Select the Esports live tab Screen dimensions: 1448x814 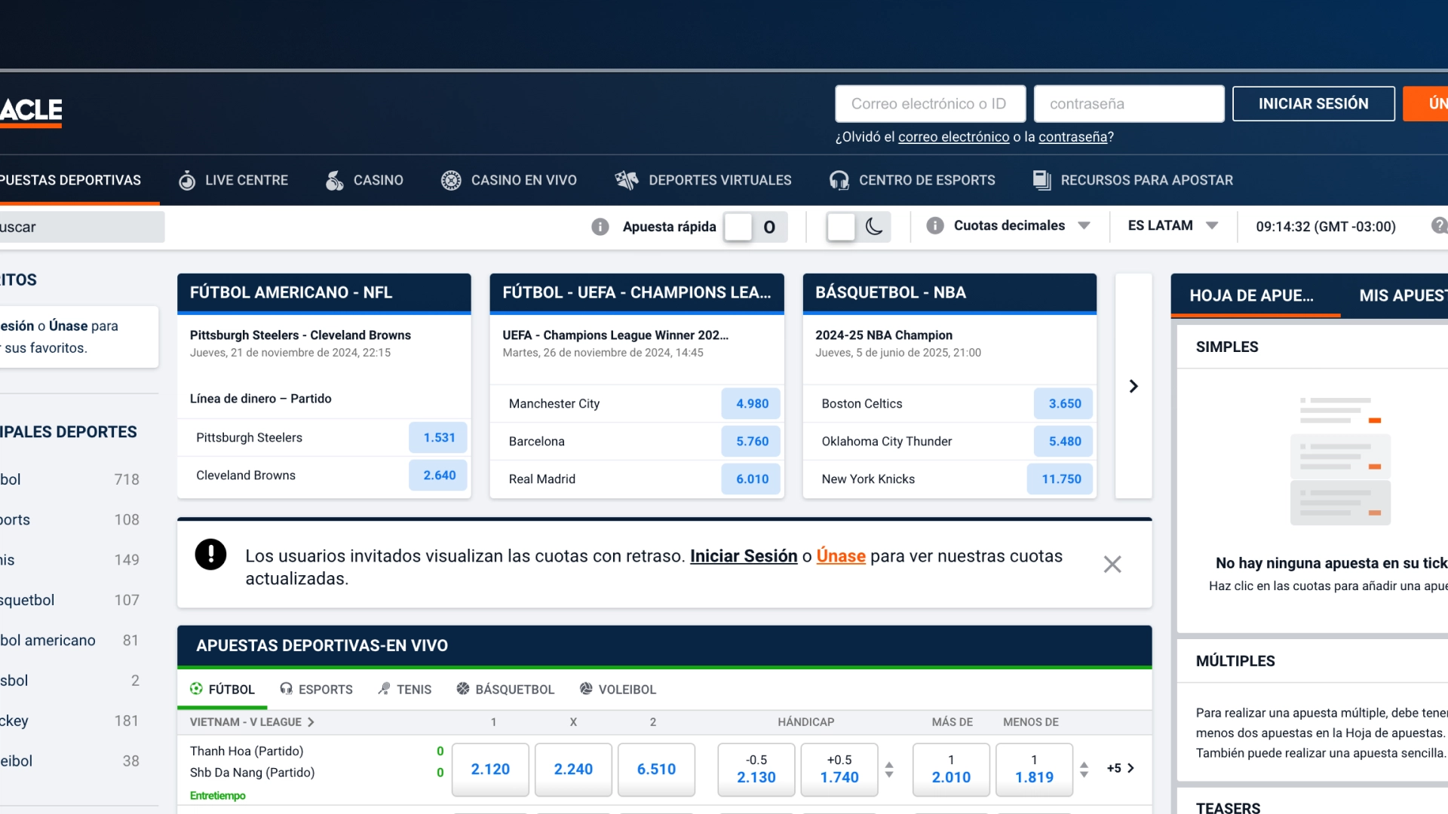[316, 689]
